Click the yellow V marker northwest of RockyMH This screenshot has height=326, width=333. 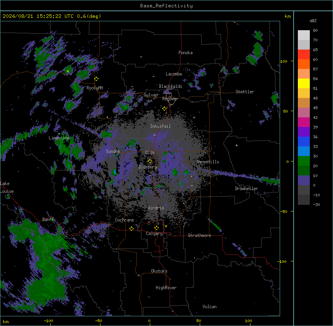tap(68, 71)
